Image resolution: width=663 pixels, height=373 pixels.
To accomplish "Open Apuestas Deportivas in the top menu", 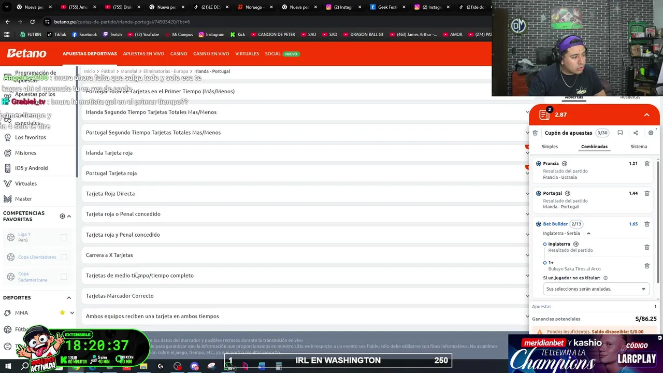I will click(x=90, y=54).
